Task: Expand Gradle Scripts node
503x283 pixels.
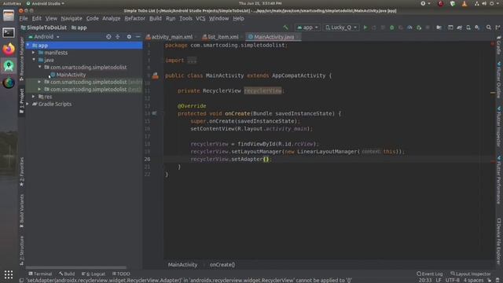Action: [28, 104]
